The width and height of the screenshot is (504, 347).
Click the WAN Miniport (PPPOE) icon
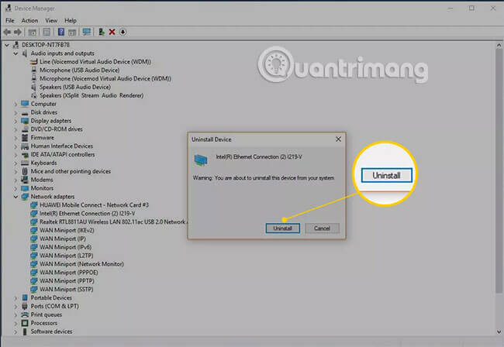pyautogui.click(x=34, y=273)
